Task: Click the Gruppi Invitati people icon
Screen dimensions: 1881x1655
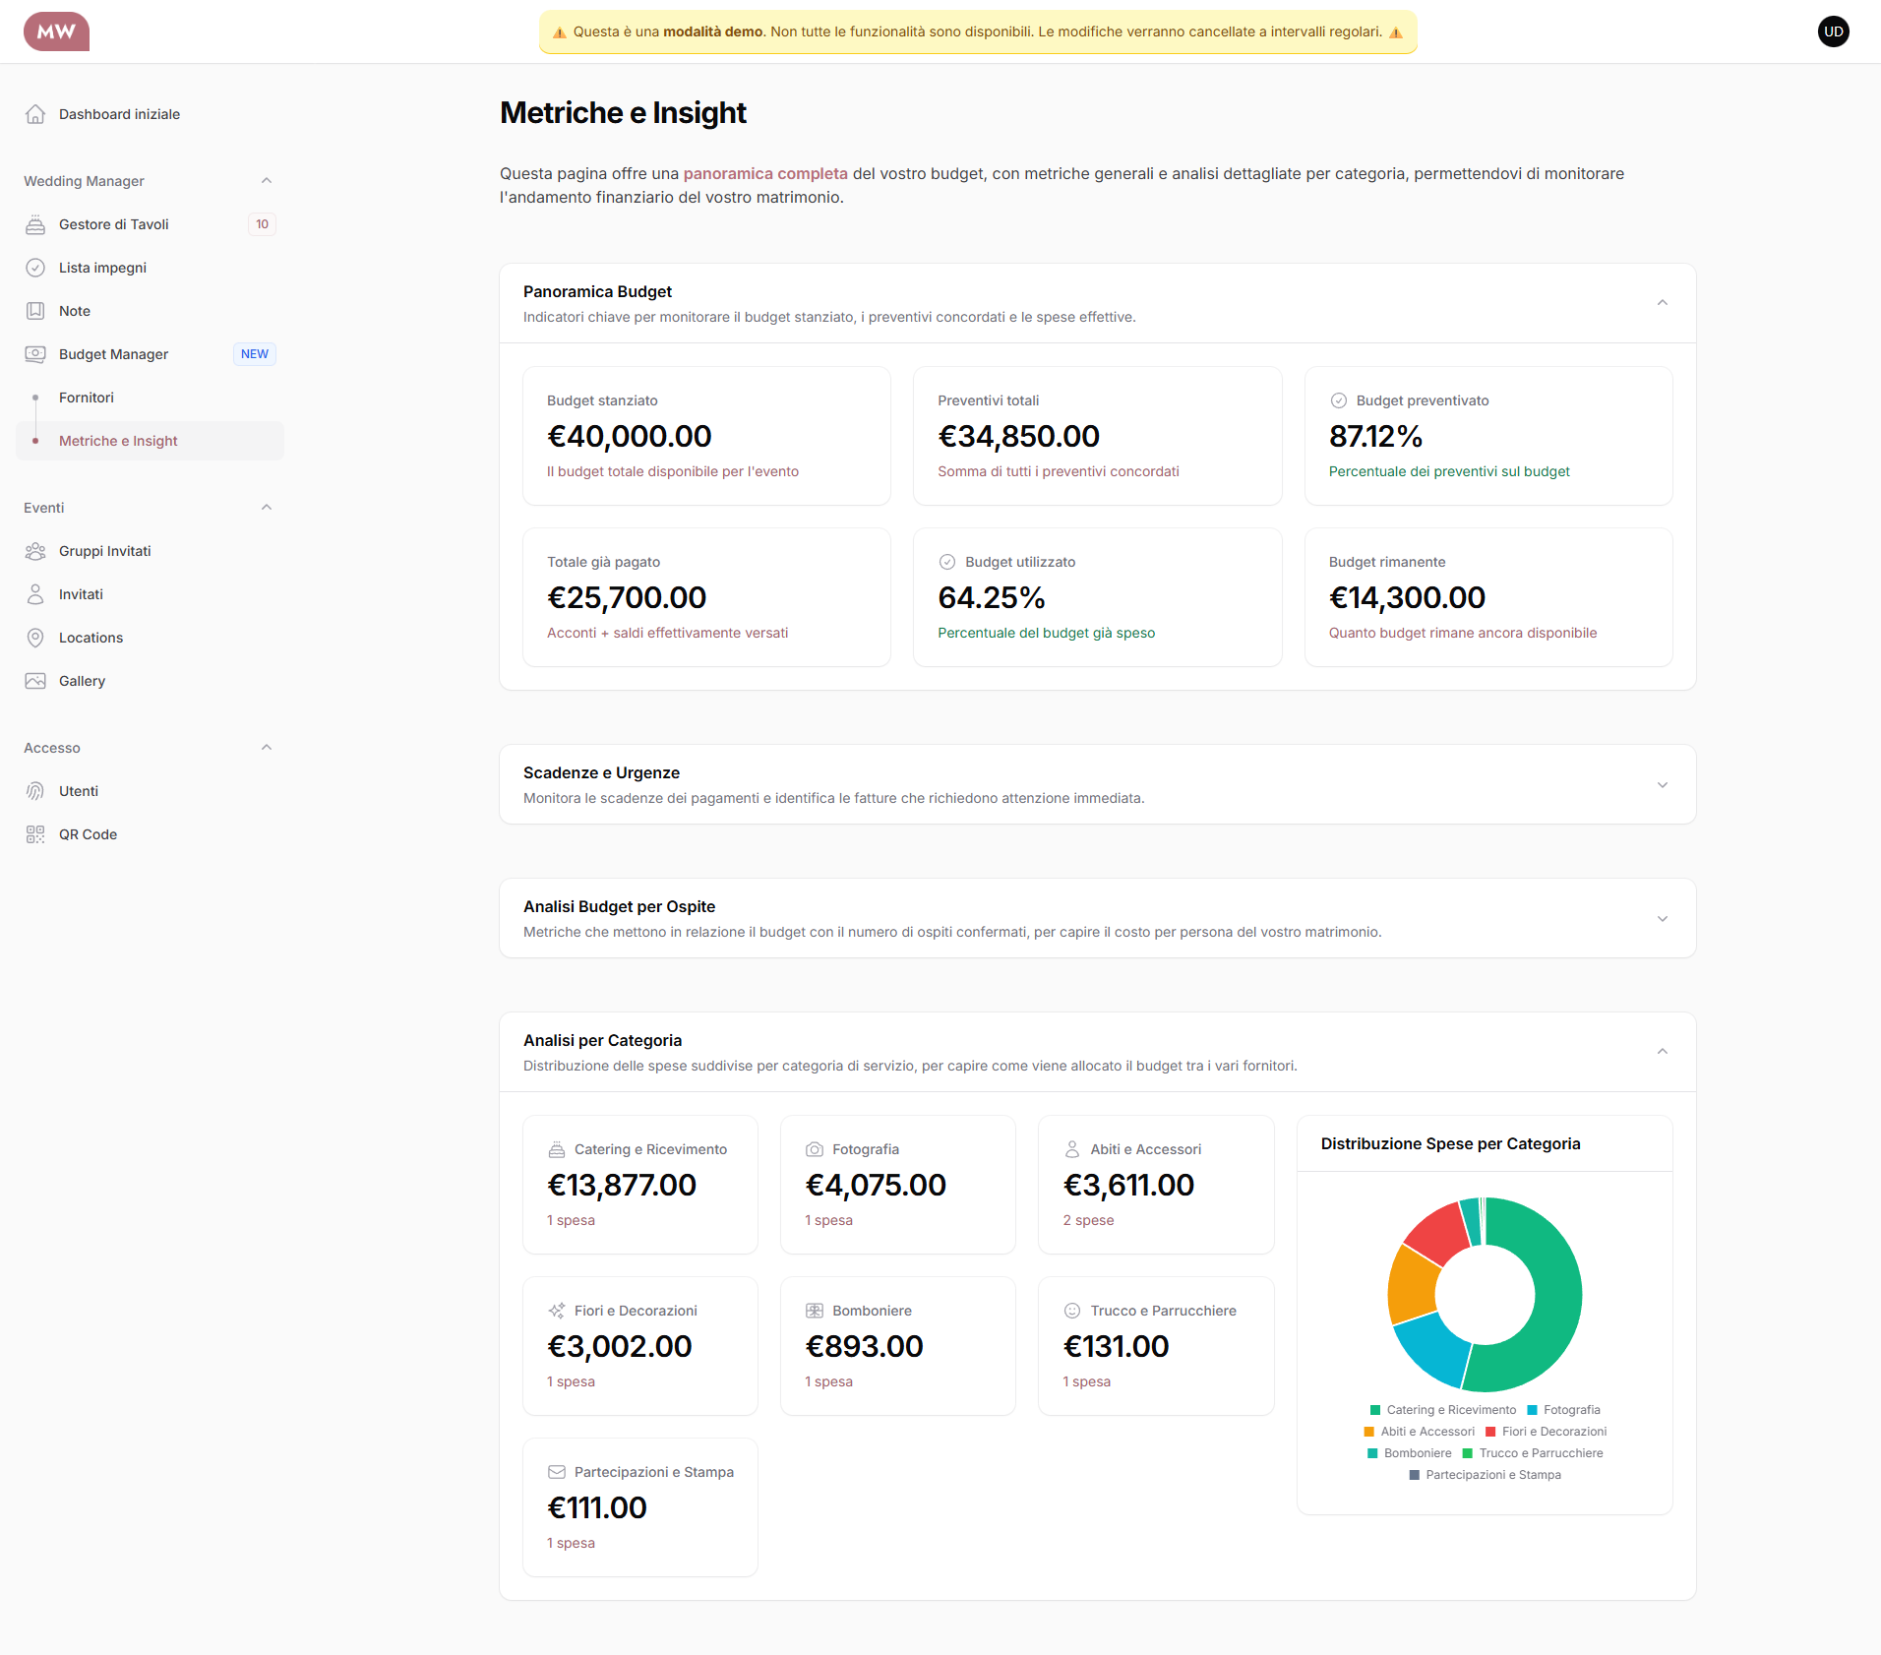Action: [x=35, y=551]
